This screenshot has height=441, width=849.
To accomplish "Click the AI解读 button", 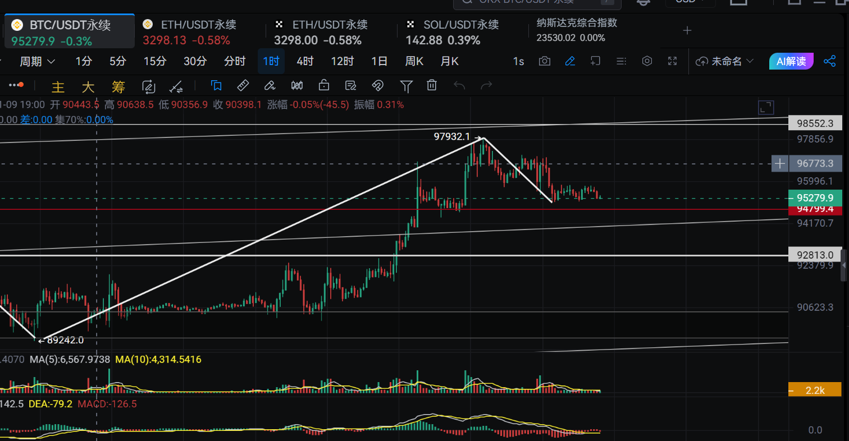I will coord(791,61).
